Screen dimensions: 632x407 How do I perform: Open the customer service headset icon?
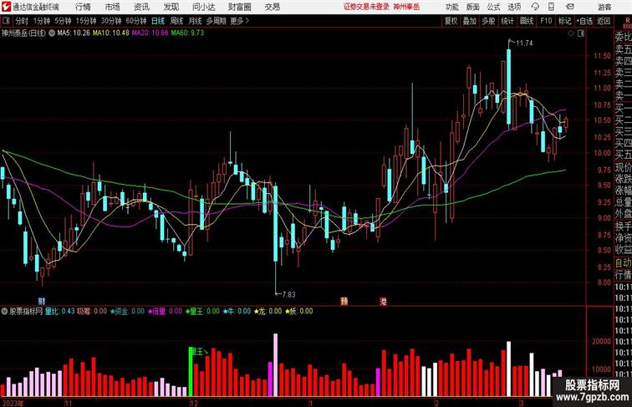pos(535,7)
